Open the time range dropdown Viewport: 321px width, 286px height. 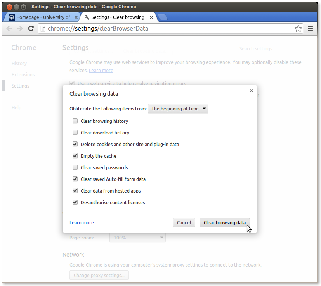click(178, 109)
